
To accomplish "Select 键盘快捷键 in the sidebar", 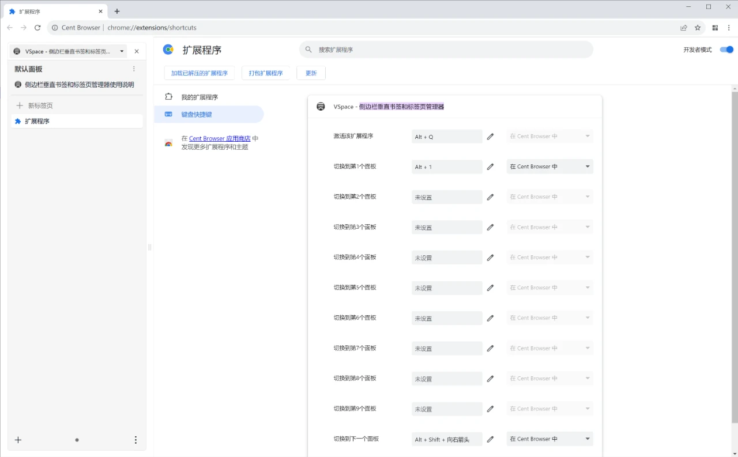I will 209,114.
